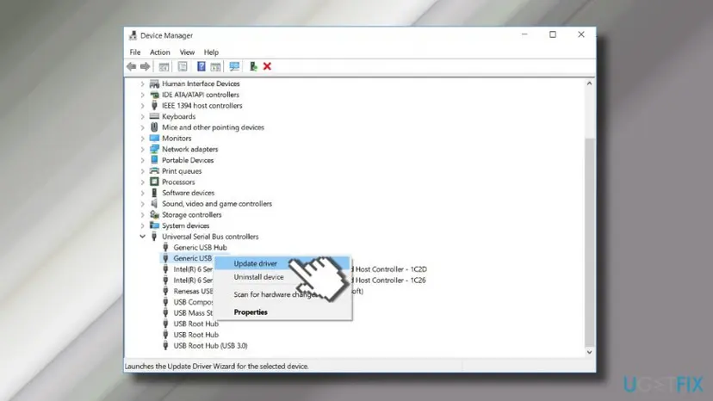
Task: Click the status bar text about Update Driver Wizard
Action: [x=216, y=366]
